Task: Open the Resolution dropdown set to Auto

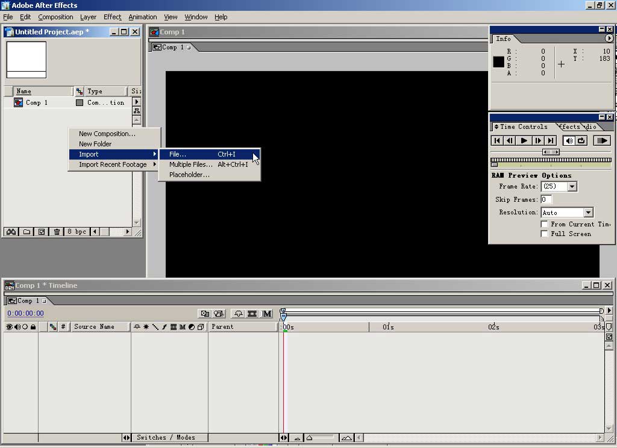Action: pos(588,213)
